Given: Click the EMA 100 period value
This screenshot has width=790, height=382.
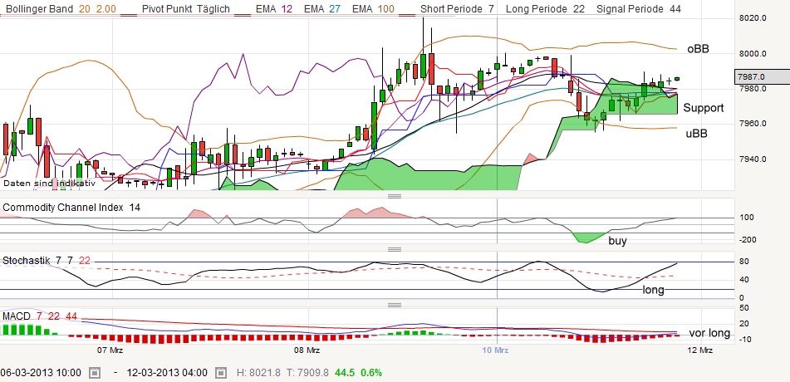Looking at the screenshot, I should [x=385, y=9].
